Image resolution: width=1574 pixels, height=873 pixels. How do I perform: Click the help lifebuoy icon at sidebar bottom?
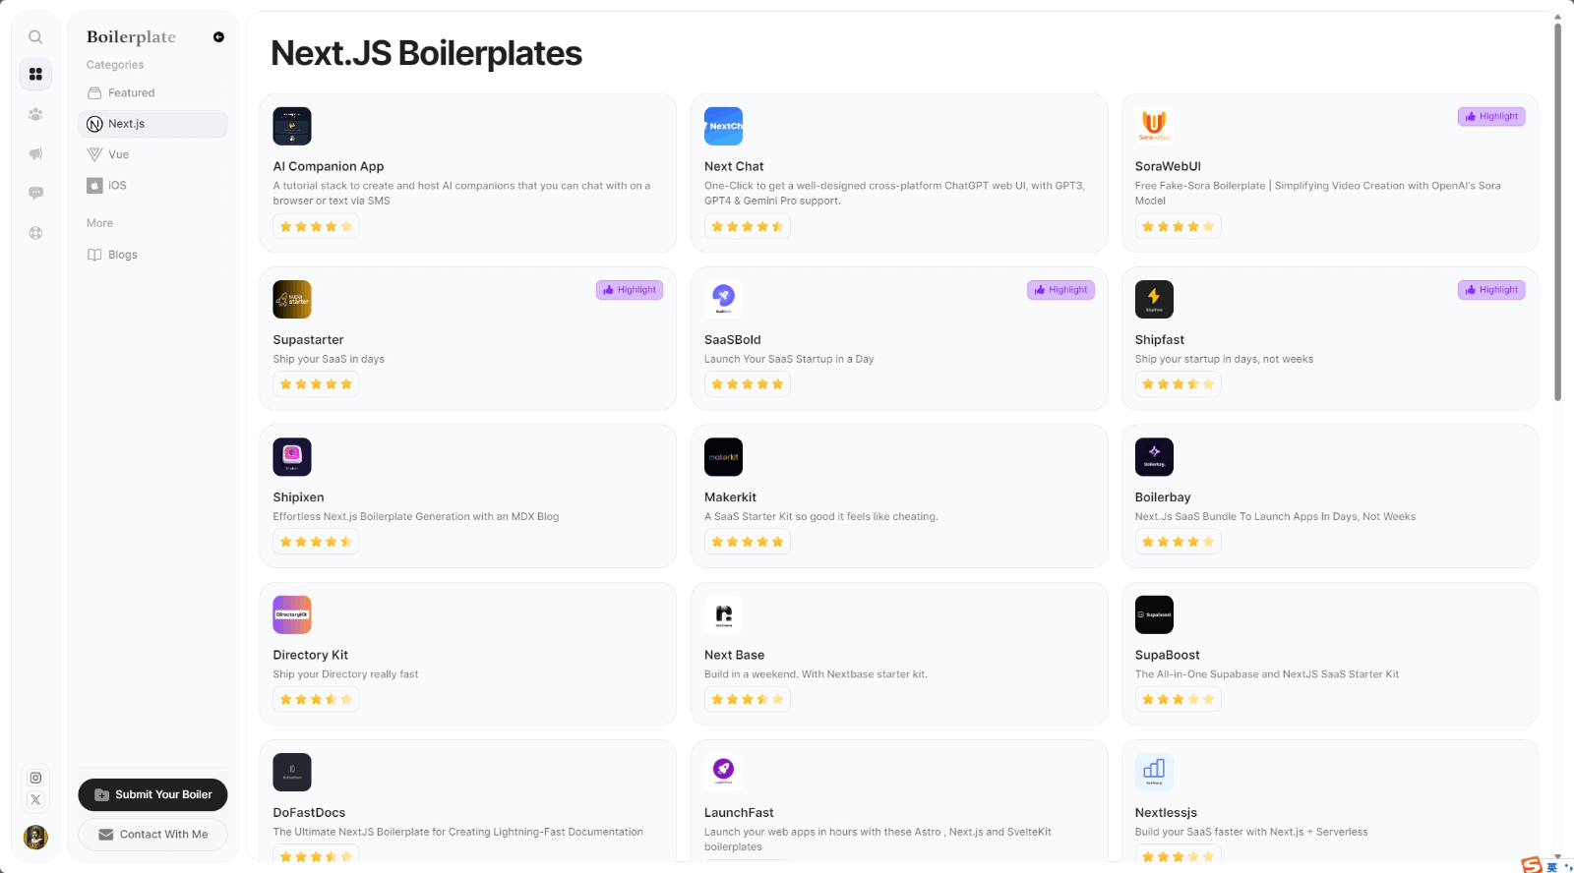pyautogui.click(x=35, y=233)
